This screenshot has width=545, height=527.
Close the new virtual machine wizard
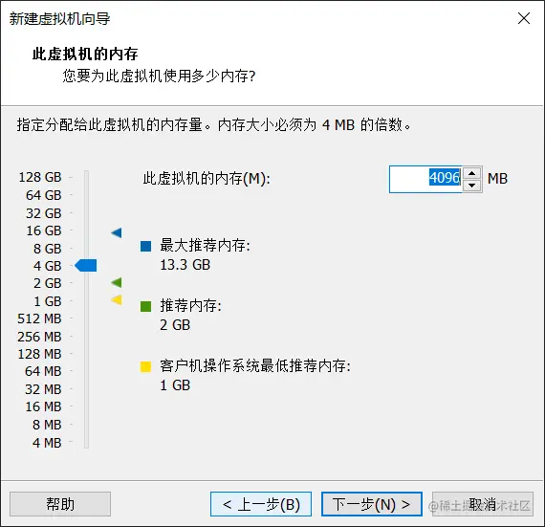coord(524,18)
